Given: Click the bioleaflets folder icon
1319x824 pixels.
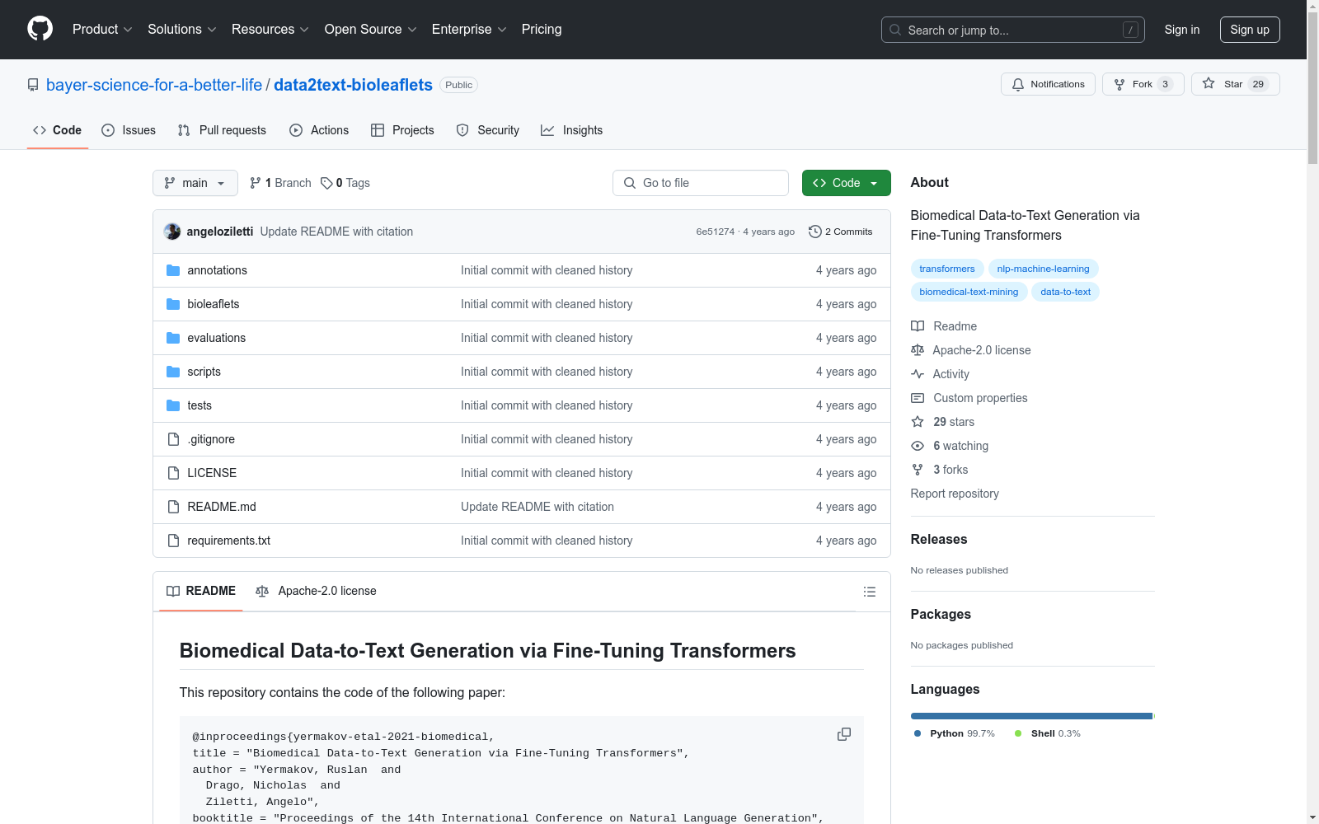Looking at the screenshot, I should [173, 304].
